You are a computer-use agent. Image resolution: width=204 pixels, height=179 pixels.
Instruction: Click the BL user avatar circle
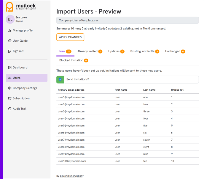click(10, 19)
